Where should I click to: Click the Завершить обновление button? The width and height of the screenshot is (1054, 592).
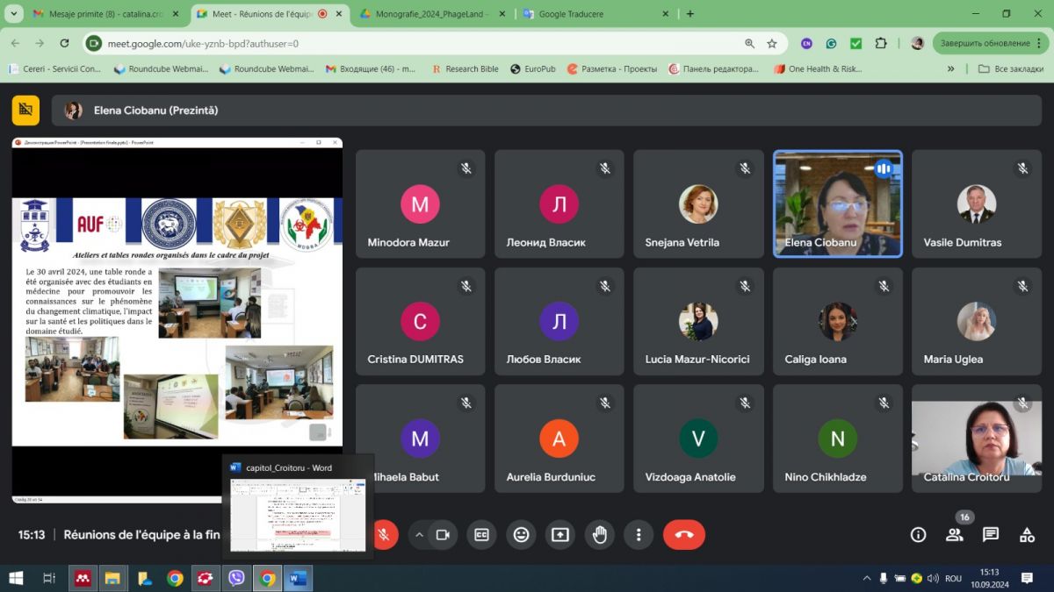(984, 43)
